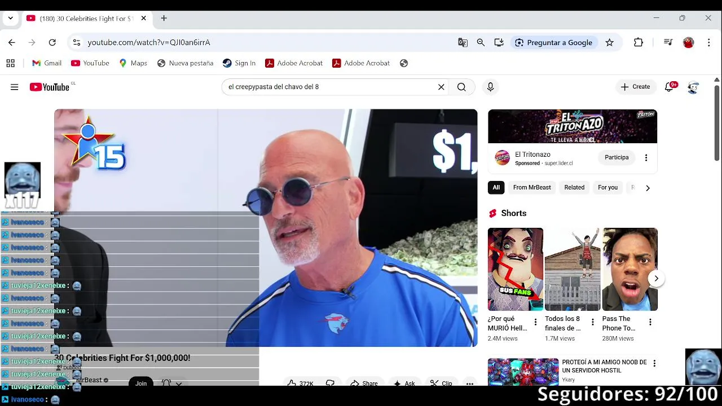Open the YouTube notifications bell
Image resolution: width=722 pixels, height=406 pixels.
point(670,87)
